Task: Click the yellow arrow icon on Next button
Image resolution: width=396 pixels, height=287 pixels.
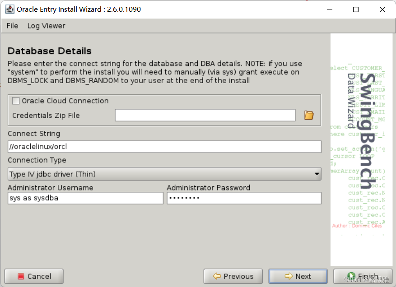Action: tap(289, 276)
